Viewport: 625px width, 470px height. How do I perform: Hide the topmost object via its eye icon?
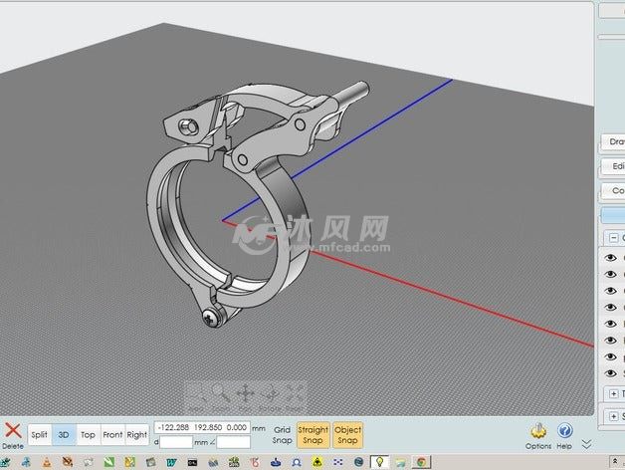610,258
